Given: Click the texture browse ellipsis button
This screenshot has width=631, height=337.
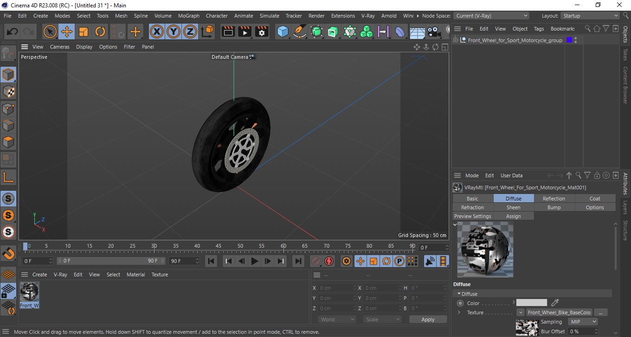Looking at the screenshot, I should (600, 312).
